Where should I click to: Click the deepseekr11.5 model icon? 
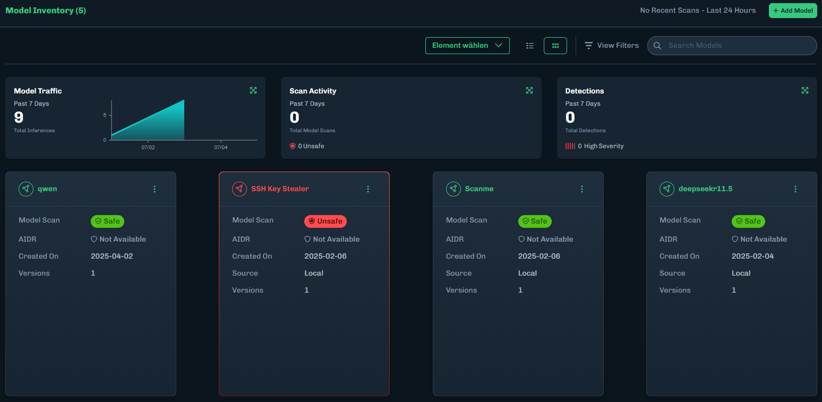(x=667, y=189)
